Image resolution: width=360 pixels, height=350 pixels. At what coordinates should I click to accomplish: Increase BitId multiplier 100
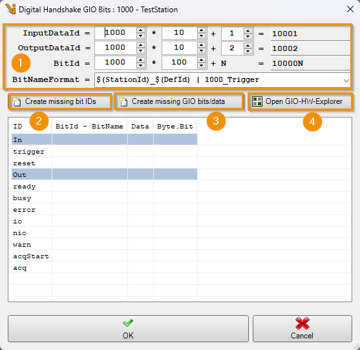(x=202, y=60)
